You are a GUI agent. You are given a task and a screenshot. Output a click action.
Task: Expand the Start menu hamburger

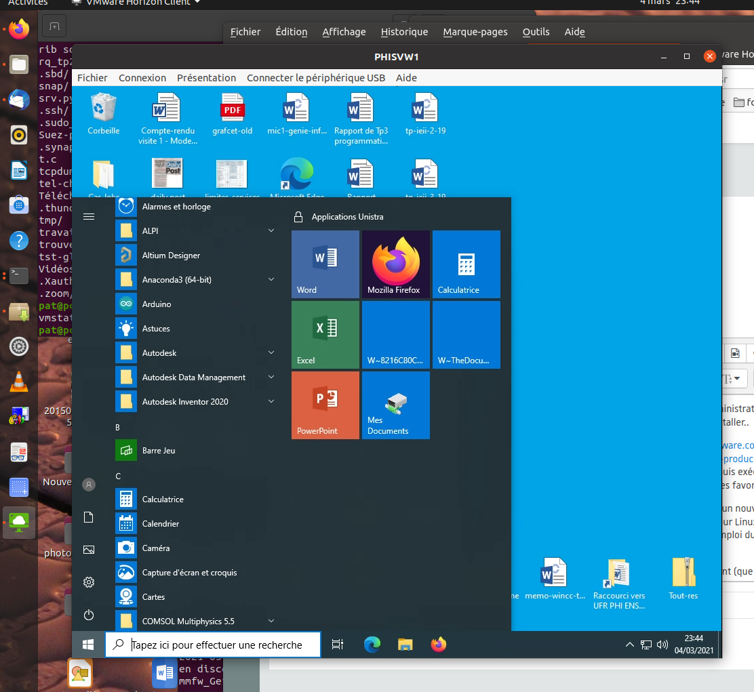point(88,216)
